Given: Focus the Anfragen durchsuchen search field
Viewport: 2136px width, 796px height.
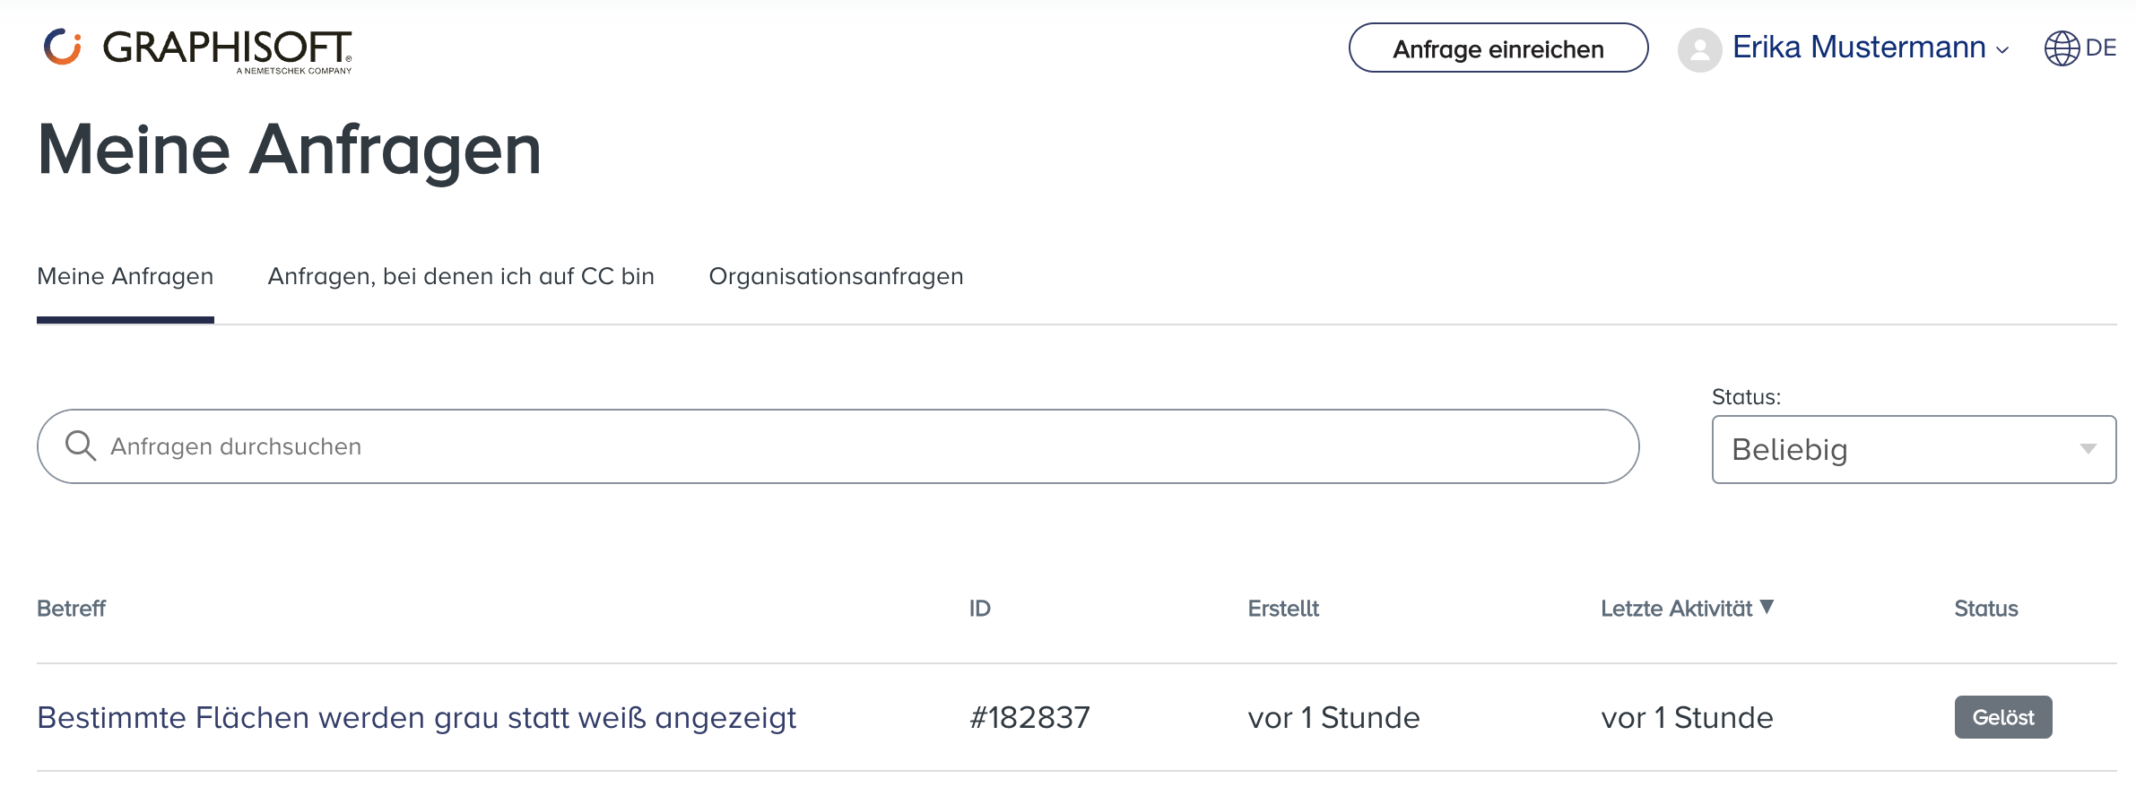Looking at the screenshot, I should (x=852, y=446).
